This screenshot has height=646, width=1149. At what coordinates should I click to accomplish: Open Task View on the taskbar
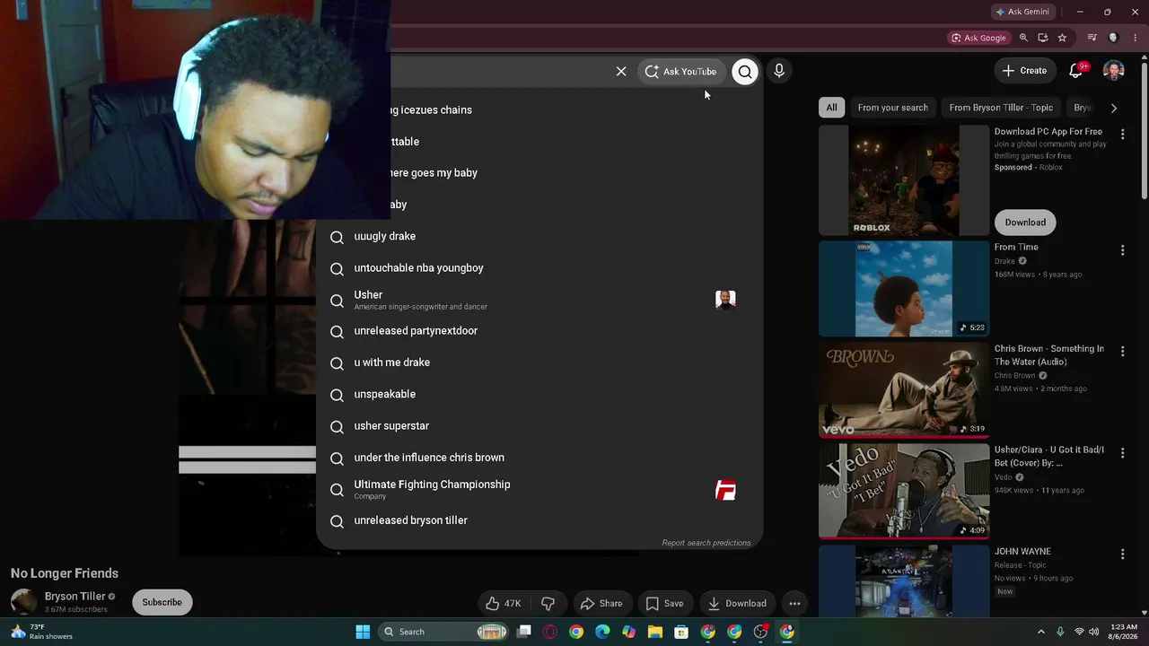click(524, 632)
